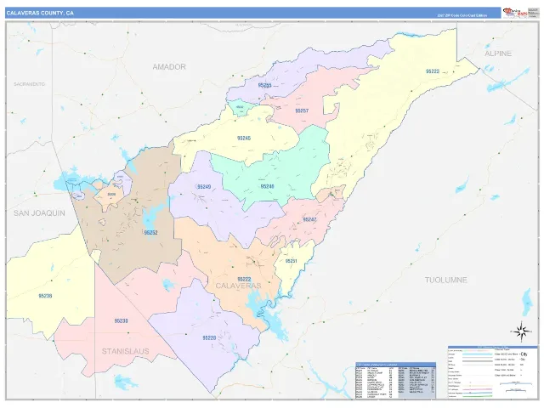Image resolution: width=544 pixels, height=408 pixels.
Task: Click the CALAVERAS county name label
Action: click(238, 286)
